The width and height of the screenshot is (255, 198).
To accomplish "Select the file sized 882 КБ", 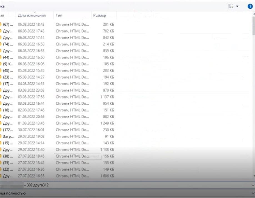I will [109, 117].
